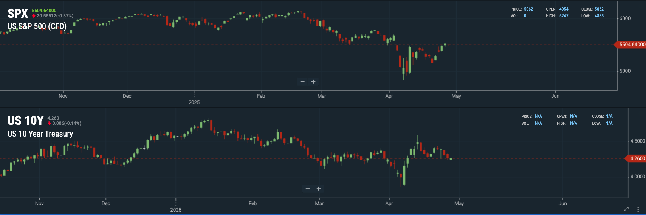Viewport: 646px width, 215px height.
Task: Click the 4.5000 label on 10Y yield axis
Action: (x=638, y=141)
